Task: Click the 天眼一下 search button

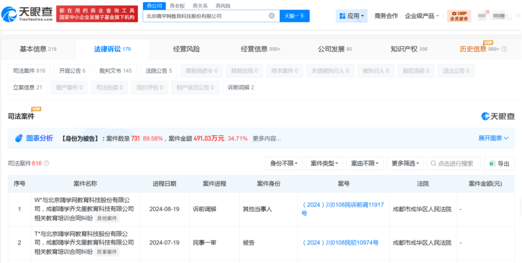Action: point(295,16)
